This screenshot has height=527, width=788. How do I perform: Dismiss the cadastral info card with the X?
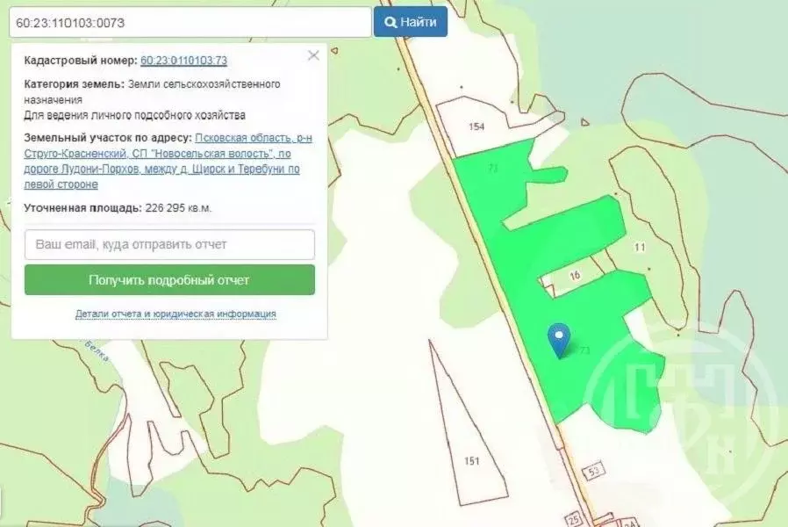tap(312, 54)
